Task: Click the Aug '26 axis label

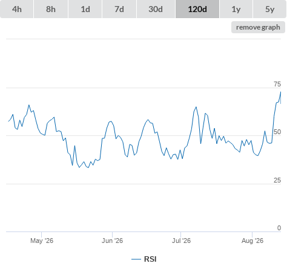Action: coord(252,241)
